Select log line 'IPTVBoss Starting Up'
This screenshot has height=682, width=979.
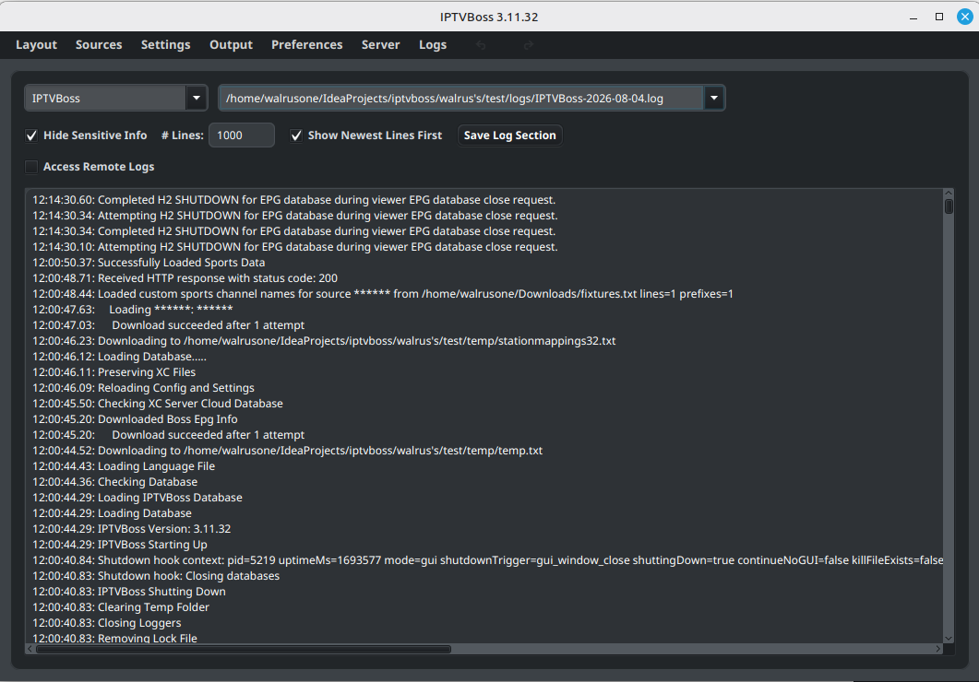point(120,545)
